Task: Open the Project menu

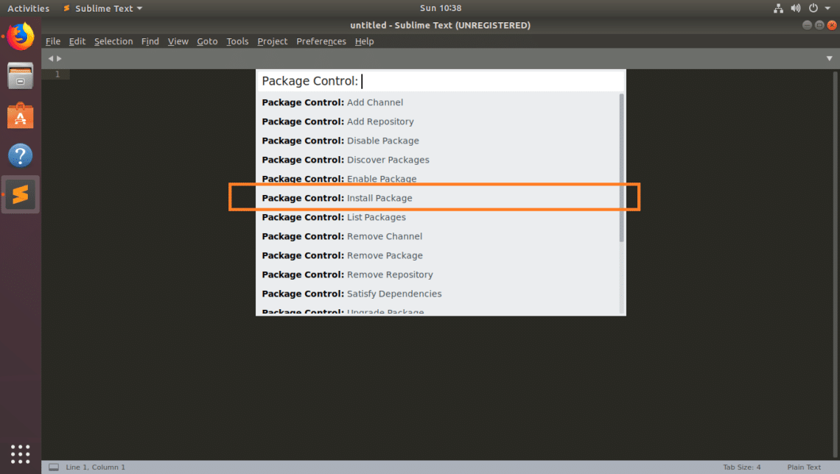Action: tap(272, 41)
